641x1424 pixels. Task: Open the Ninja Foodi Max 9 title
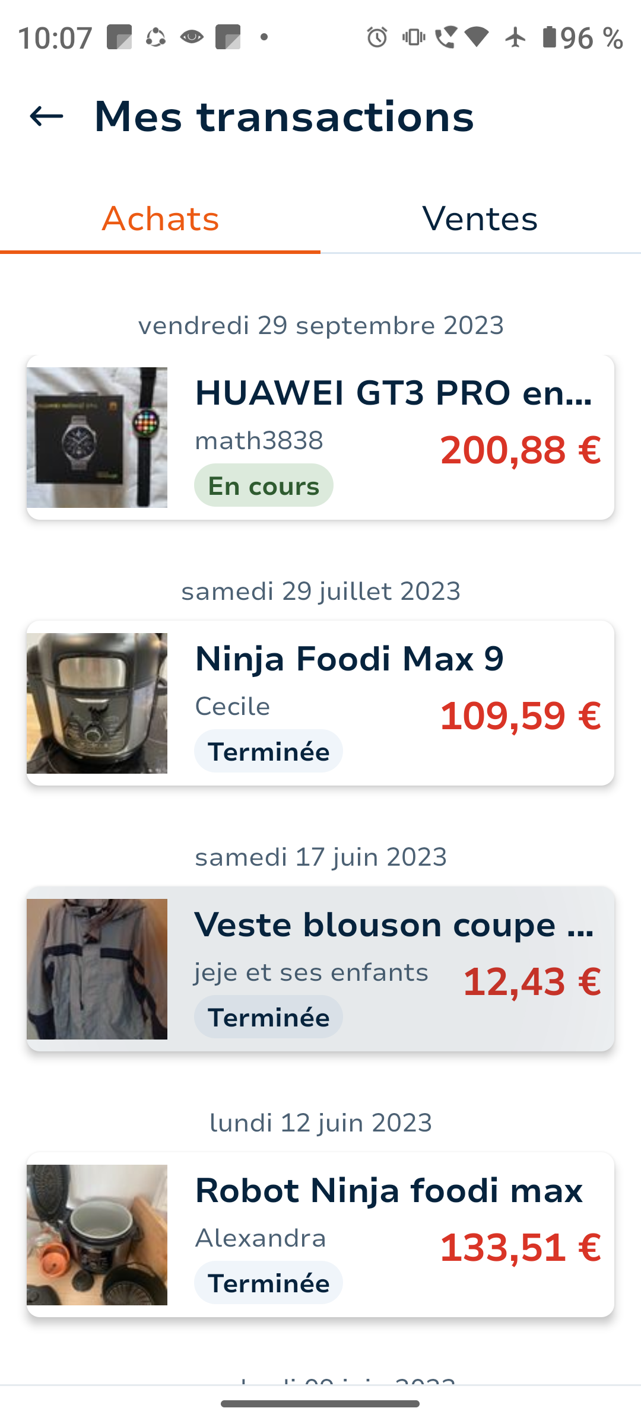[x=349, y=659]
